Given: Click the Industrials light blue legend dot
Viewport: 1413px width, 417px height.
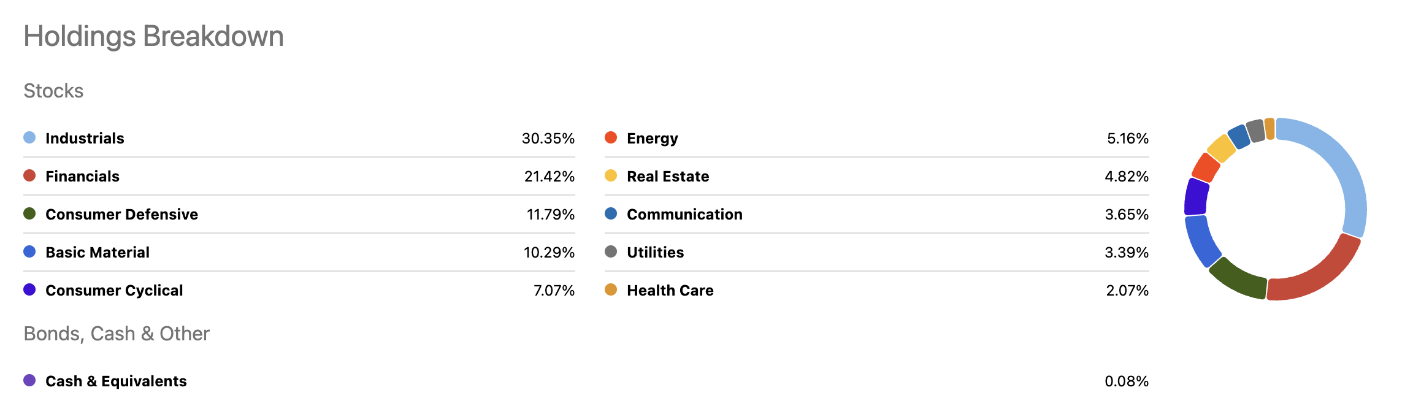Looking at the screenshot, I should 29,137.
